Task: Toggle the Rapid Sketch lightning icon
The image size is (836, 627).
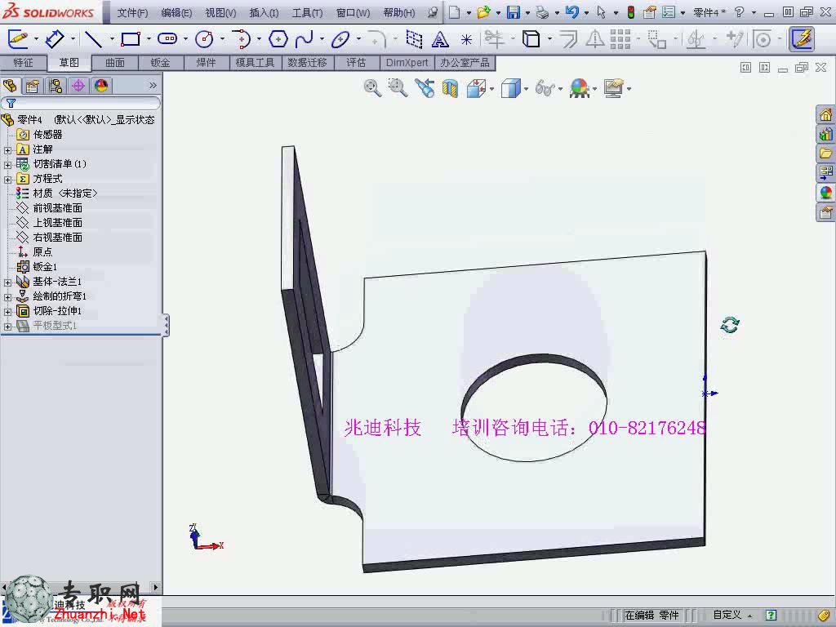Action: pyautogui.click(x=802, y=39)
